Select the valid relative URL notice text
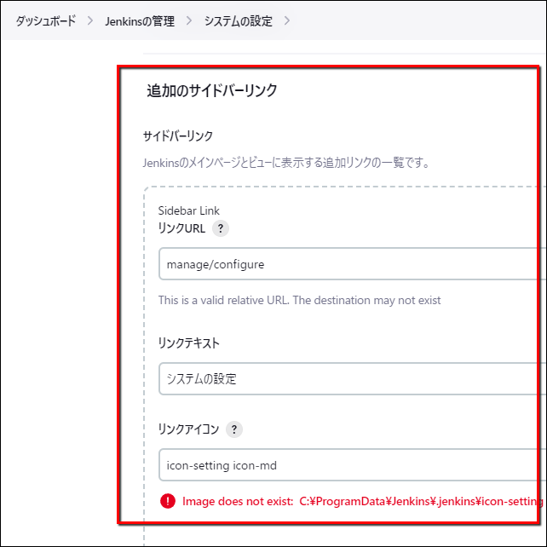Image resolution: width=547 pixels, height=547 pixels. 299,300
